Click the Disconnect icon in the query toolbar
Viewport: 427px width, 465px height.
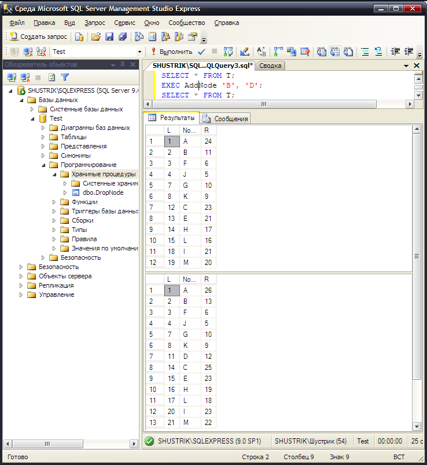coord(28,52)
